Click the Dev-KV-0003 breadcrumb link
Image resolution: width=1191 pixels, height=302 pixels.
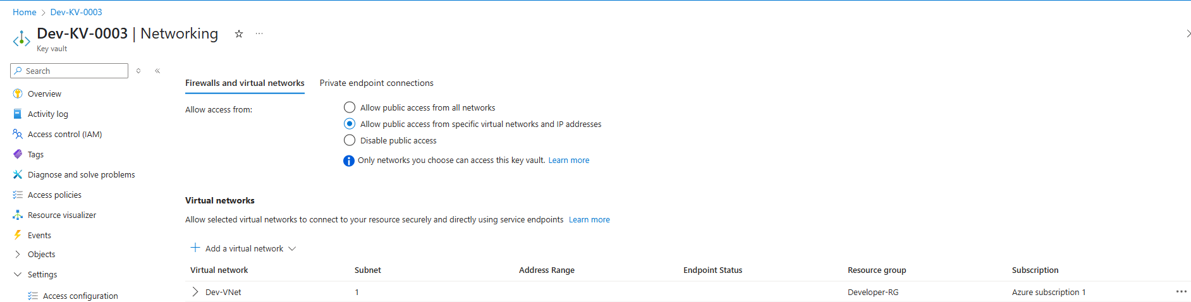76,12
